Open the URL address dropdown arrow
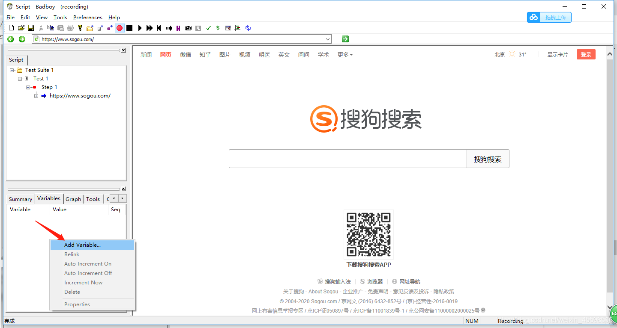617x328 pixels. tap(328, 39)
